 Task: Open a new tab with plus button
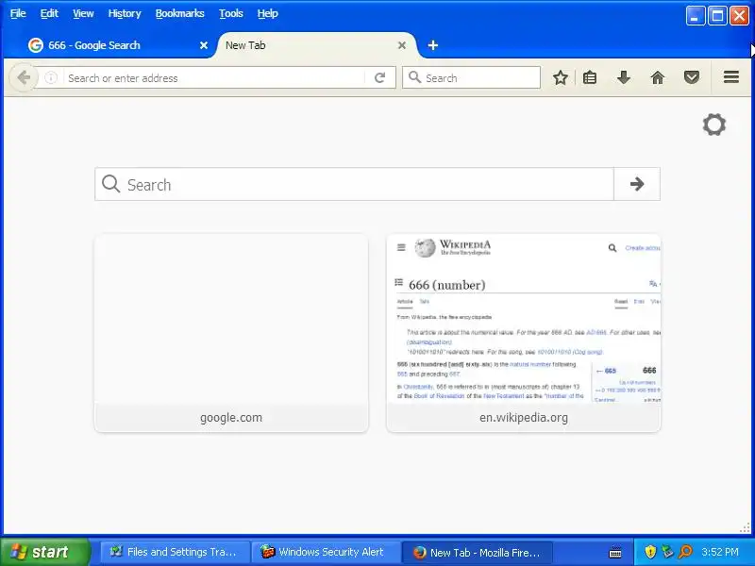(x=433, y=45)
